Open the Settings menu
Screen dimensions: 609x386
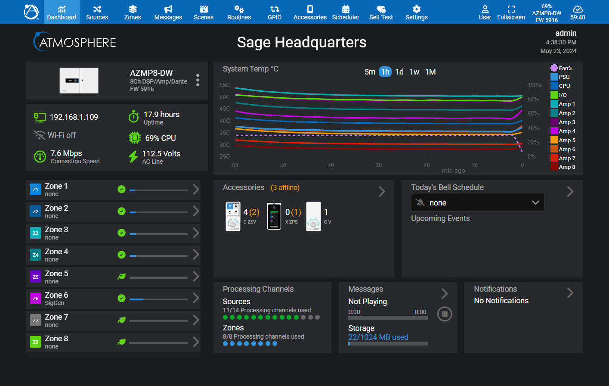tap(416, 12)
